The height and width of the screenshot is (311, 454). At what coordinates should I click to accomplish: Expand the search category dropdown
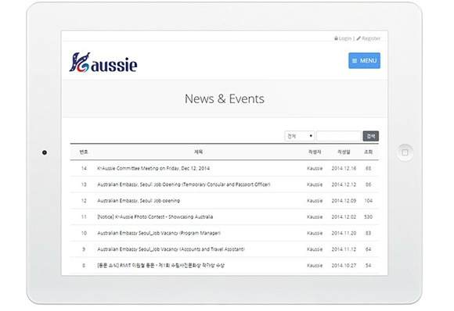(299, 136)
